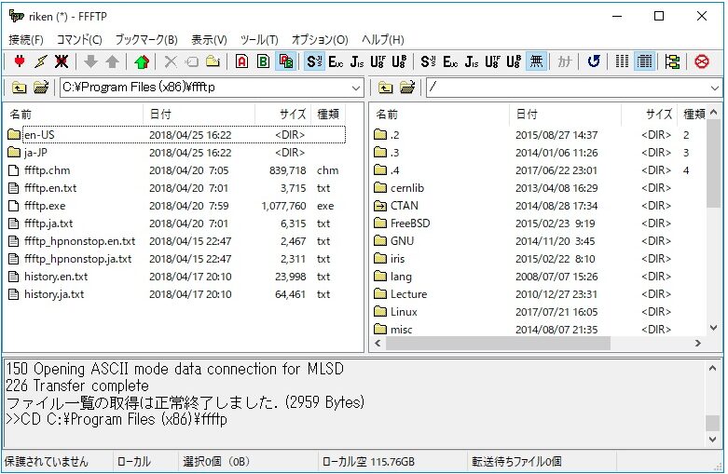Click the local UTF-8 code icon
728x474 pixels.
click(378, 61)
